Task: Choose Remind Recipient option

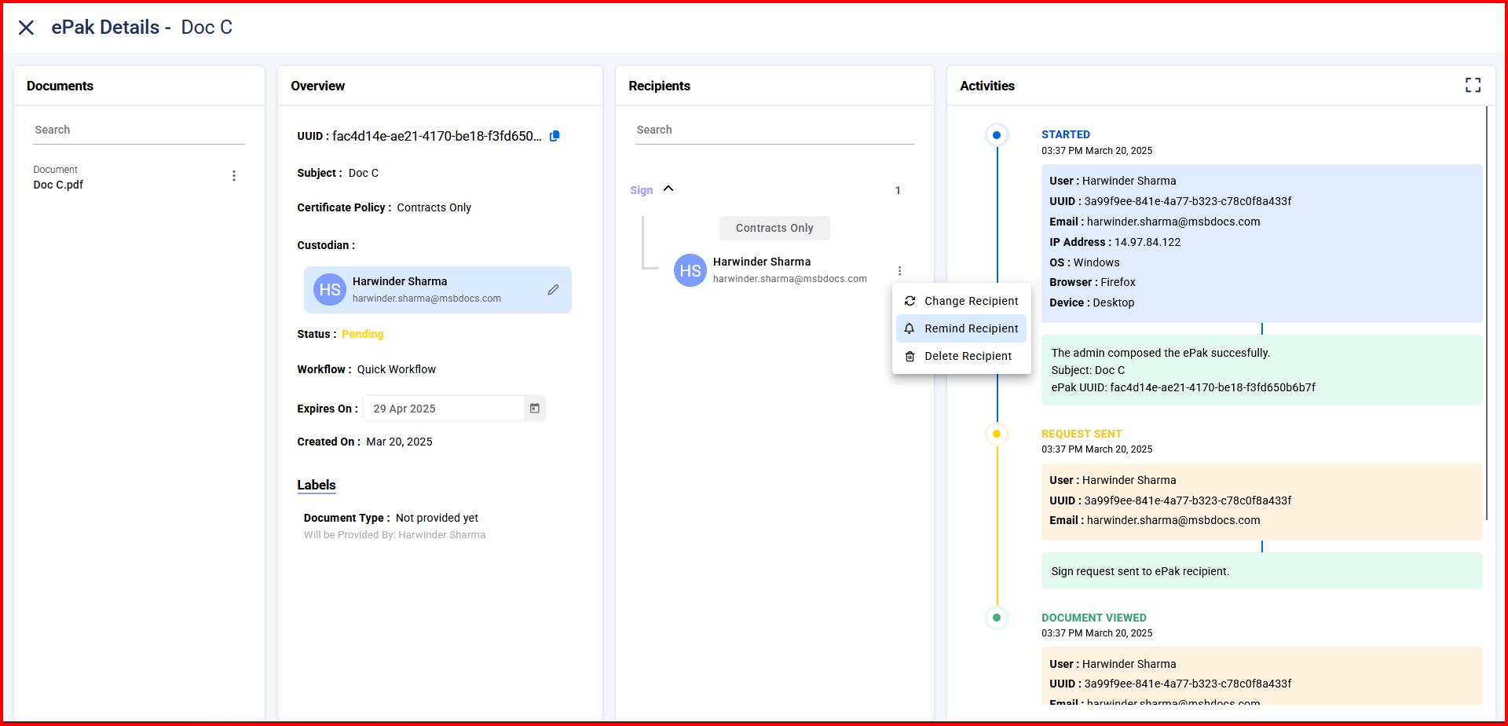Action: 970,328
